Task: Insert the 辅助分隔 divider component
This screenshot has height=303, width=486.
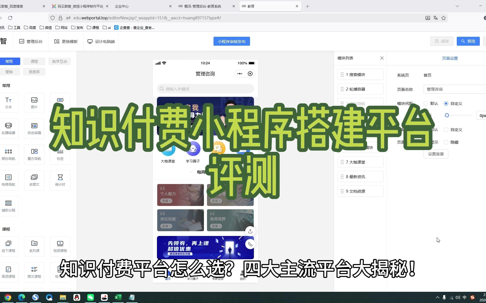Action: click(8, 206)
